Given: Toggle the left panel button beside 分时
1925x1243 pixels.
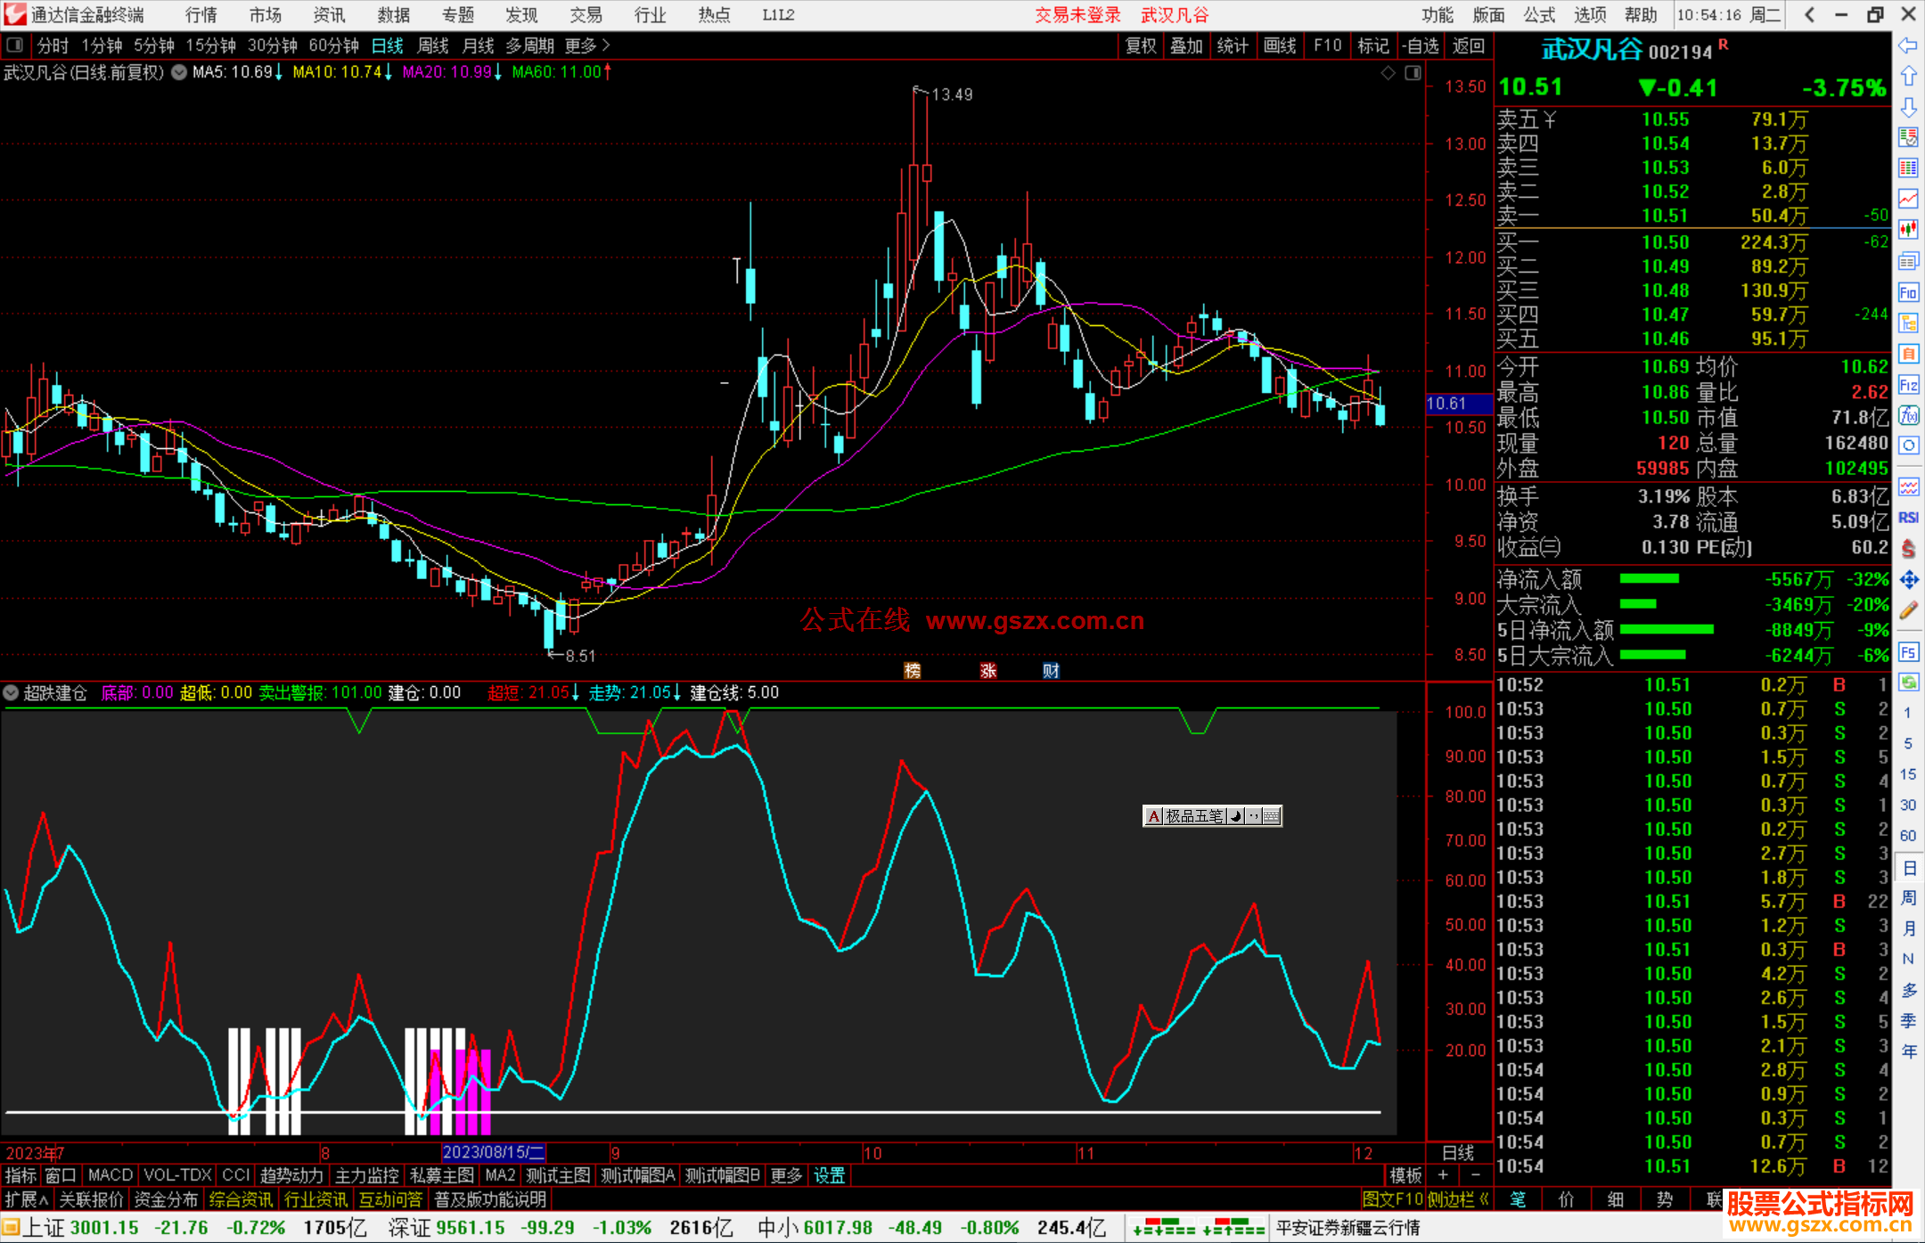Looking at the screenshot, I should point(15,45).
